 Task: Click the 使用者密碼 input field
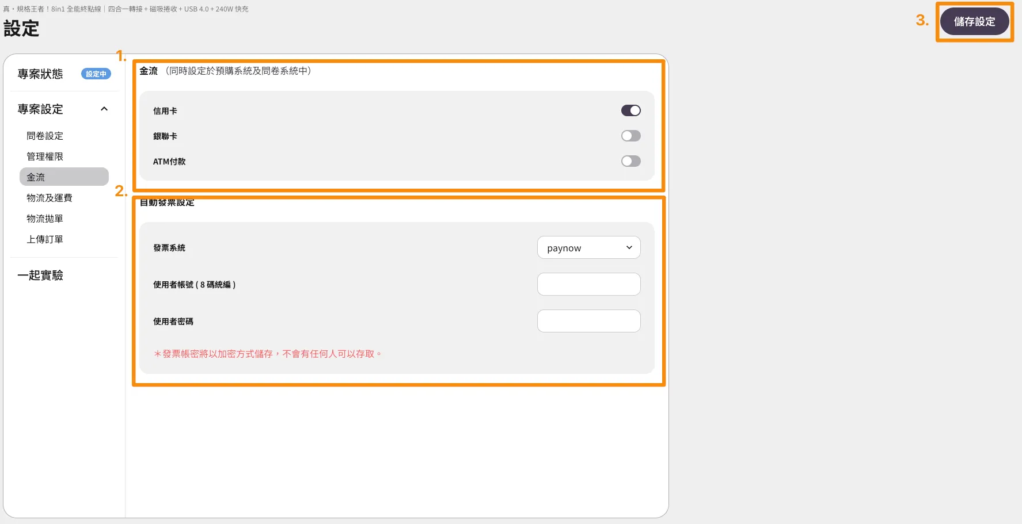(588, 321)
